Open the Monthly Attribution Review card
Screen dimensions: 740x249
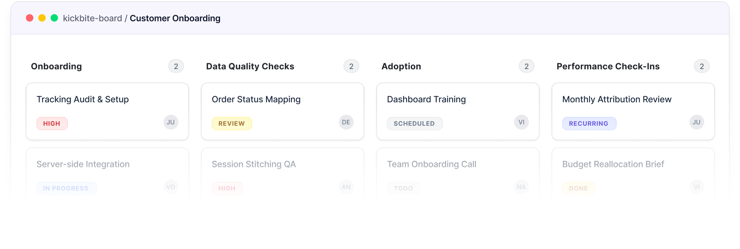(x=617, y=100)
